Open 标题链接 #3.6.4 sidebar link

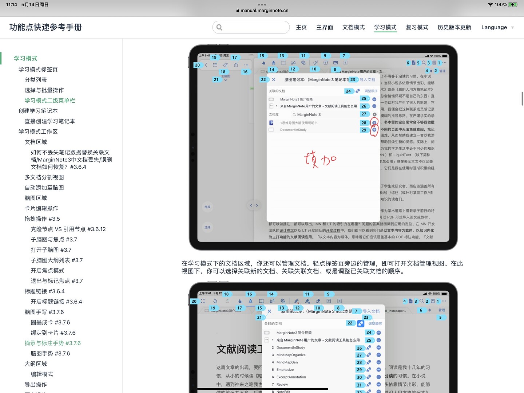tap(45, 291)
